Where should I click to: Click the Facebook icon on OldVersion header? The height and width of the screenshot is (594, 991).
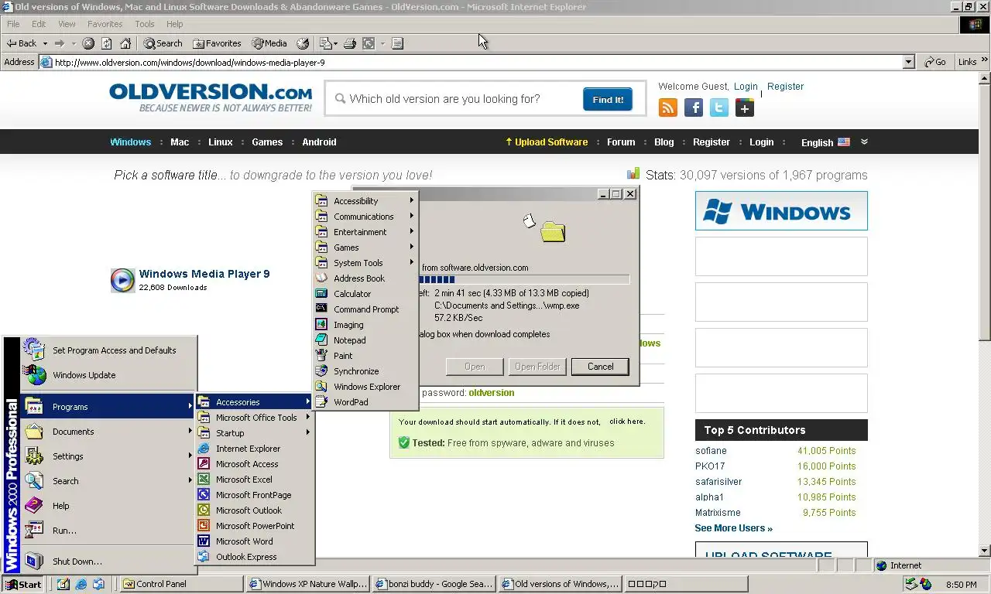[694, 108]
